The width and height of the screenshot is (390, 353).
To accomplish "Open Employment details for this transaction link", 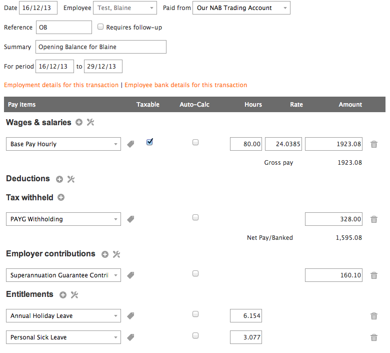I will [61, 85].
